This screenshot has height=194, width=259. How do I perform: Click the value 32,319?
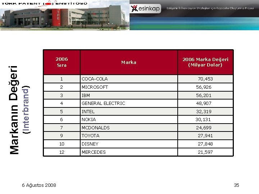click(x=204, y=111)
